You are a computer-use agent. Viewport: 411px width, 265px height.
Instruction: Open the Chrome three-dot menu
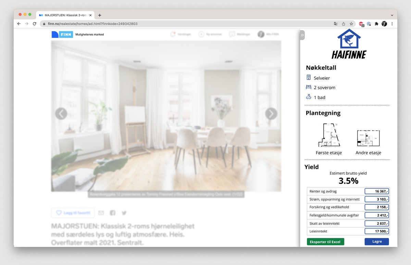point(392,24)
